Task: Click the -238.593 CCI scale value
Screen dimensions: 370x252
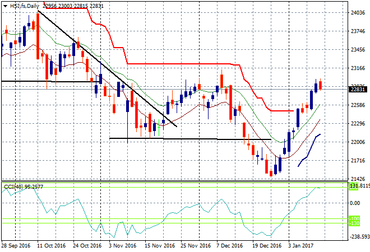Action: [359, 236]
